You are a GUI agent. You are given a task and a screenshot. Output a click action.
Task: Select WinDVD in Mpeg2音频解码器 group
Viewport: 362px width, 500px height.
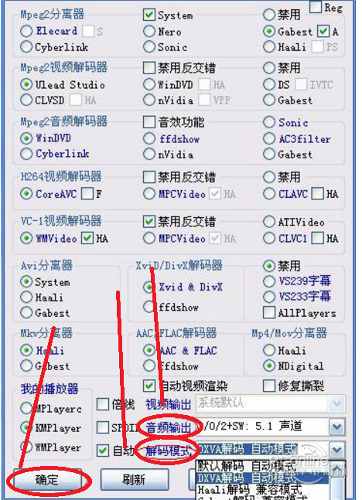pos(26,138)
